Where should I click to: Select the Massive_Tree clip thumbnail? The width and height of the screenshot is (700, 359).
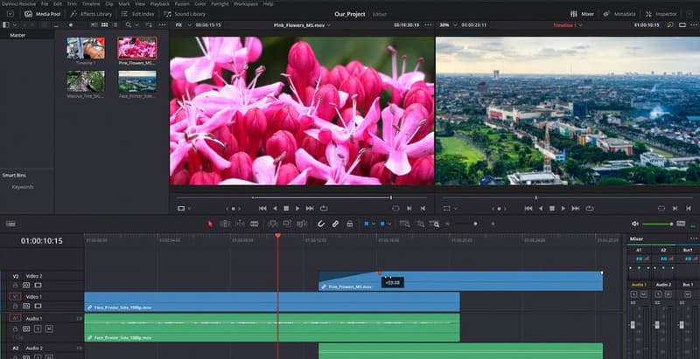tap(86, 81)
